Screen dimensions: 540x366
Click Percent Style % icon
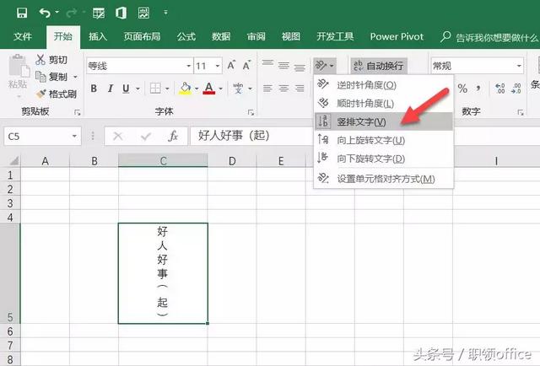click(462, 89)
